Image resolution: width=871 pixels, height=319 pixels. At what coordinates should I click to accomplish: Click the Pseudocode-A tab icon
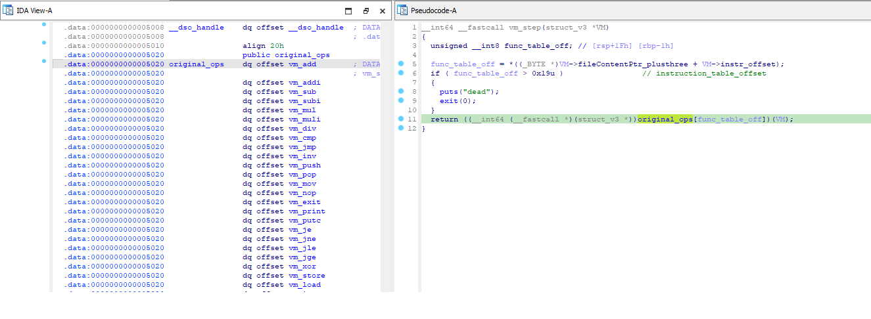point(403,11)
